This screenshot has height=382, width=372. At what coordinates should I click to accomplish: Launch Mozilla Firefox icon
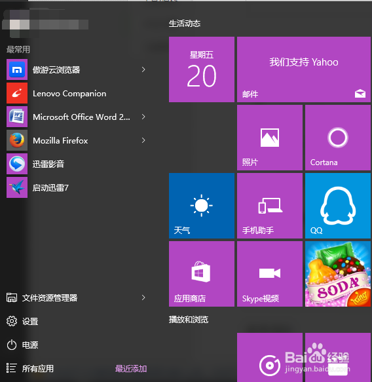[17, 140]
